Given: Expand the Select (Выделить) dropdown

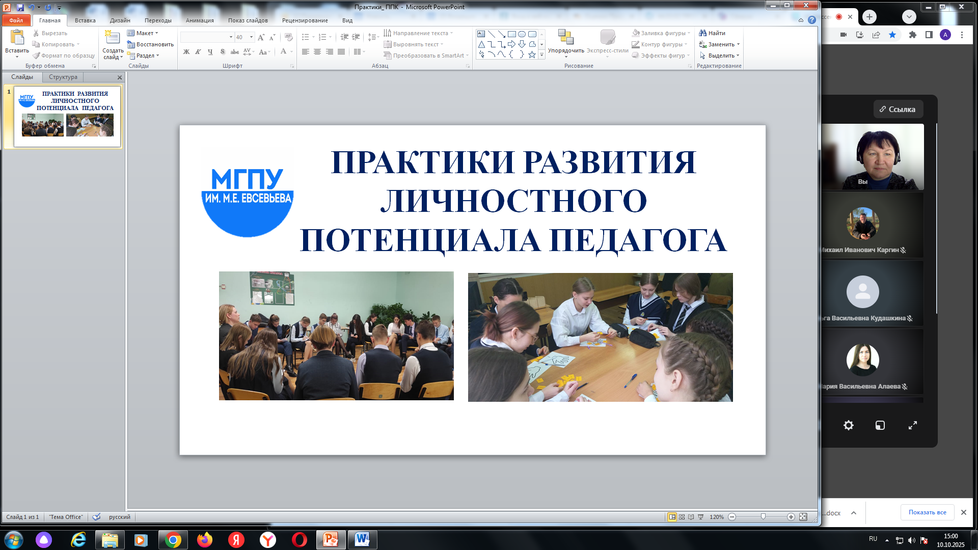Looking at the screenshot, I should pyautogui.click(x=738, y=56).
